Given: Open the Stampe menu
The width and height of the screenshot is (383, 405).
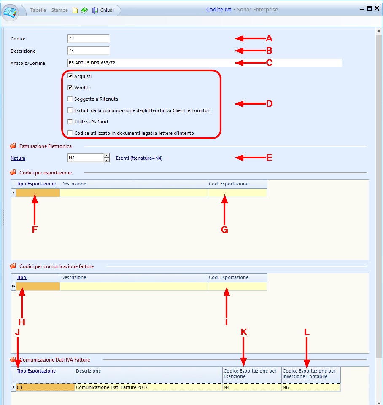Looking at the screenshot, I should [59, 10].
